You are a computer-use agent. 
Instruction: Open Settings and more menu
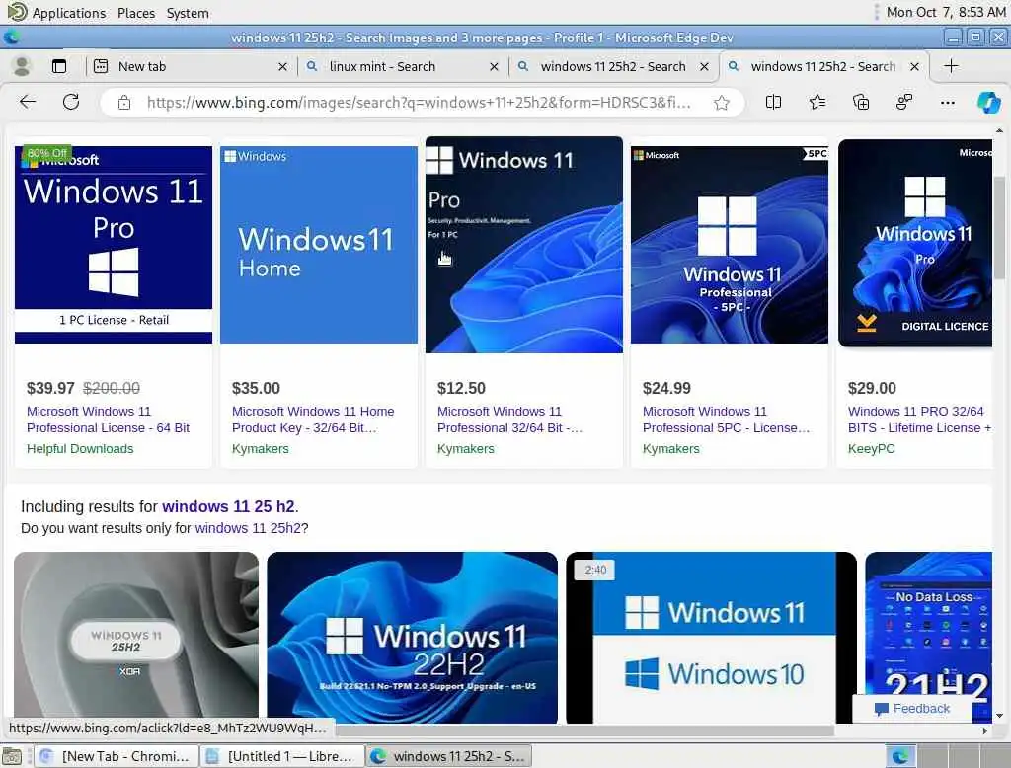pos(947,102)
